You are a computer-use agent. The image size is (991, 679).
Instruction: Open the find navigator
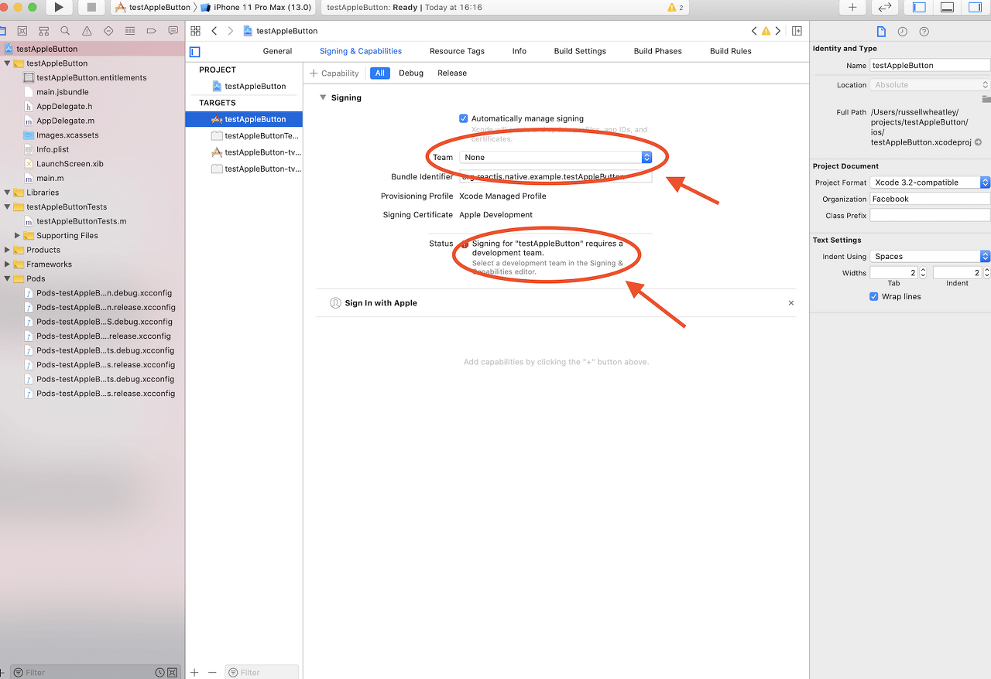(x=65, y=31)
